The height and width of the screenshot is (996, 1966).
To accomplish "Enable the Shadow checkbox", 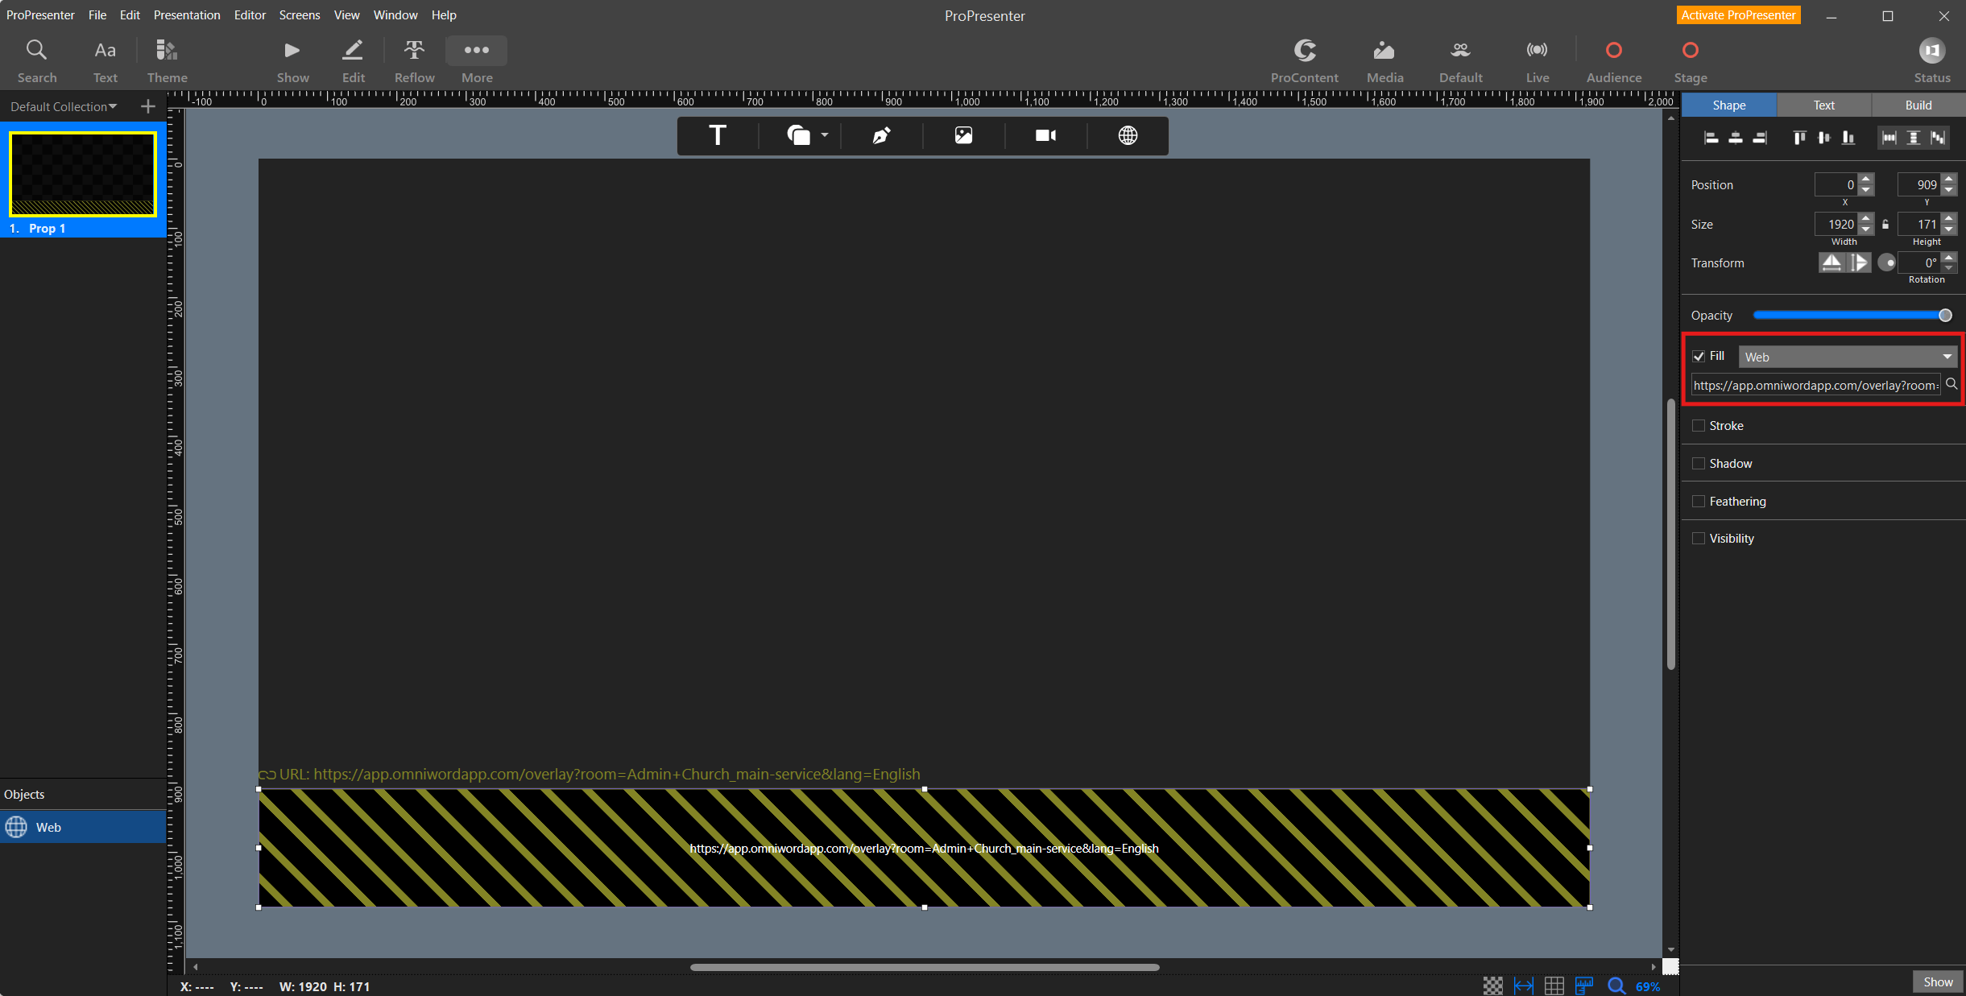I will click(x=1699, y=463).
